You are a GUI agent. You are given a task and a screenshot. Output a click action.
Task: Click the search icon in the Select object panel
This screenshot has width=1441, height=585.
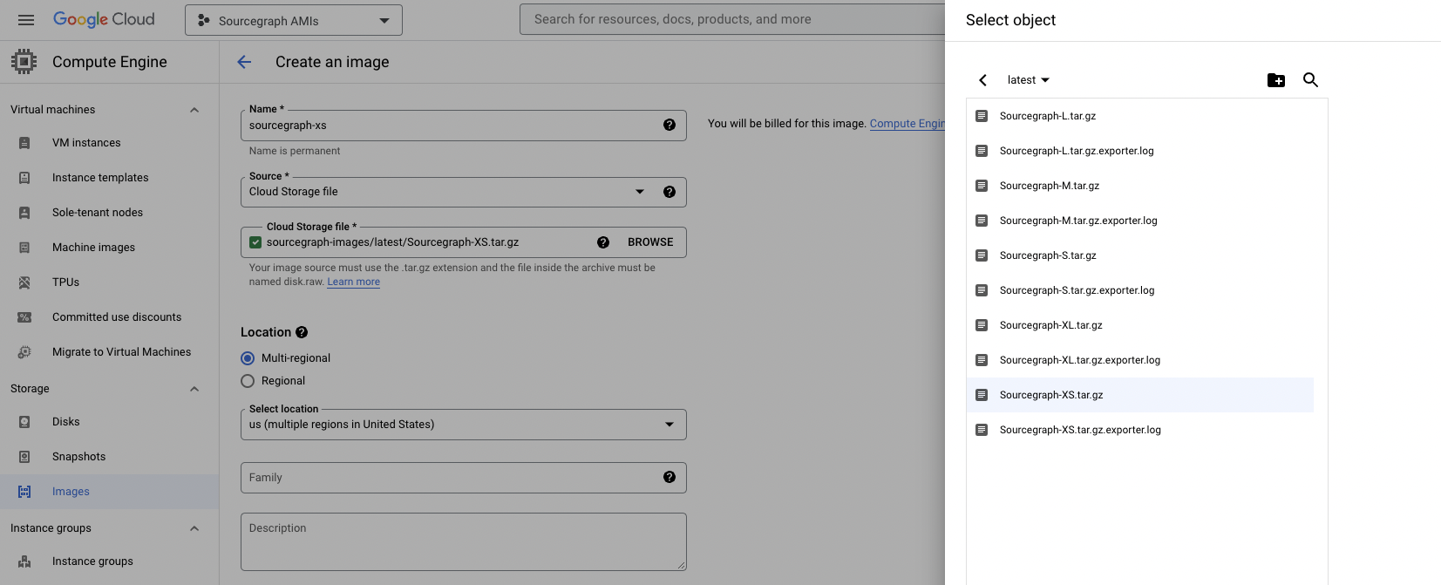click(1310, 80)
